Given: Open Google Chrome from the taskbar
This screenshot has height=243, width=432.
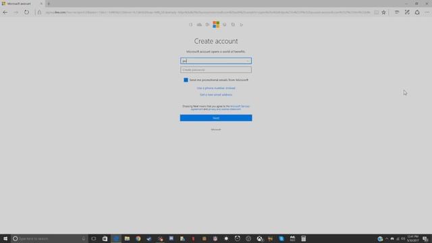Looking at the screenshot, I should coord(138,238).
